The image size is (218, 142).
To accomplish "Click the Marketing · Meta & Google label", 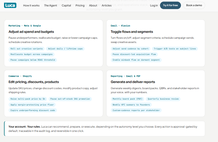I will click(25, 26).
